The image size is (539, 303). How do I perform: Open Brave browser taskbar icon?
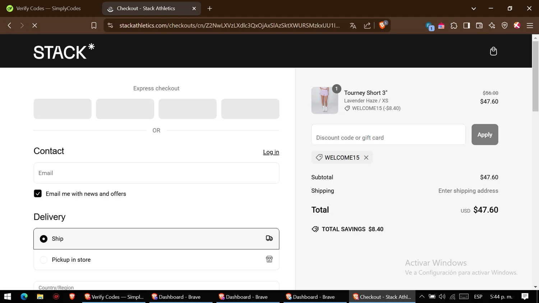point(72,297)
